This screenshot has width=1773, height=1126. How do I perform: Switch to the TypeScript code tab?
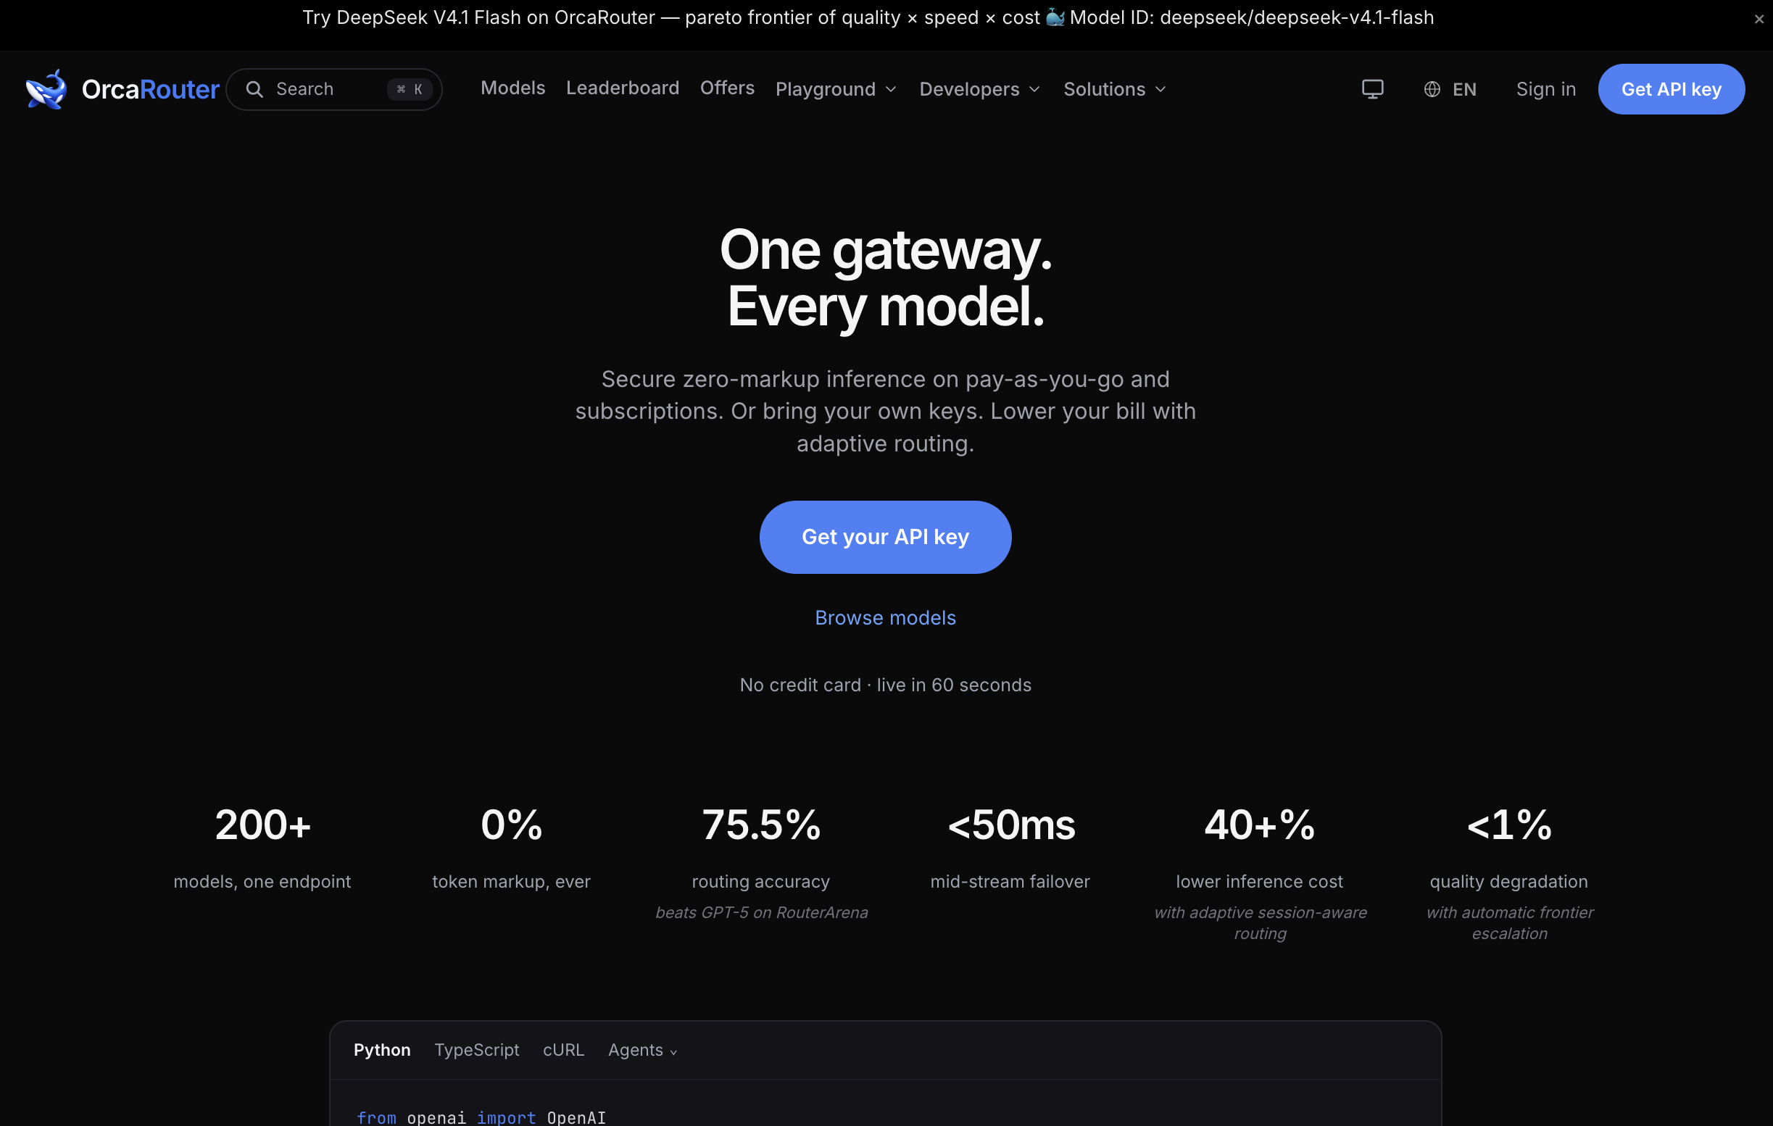coord(476,1050)
